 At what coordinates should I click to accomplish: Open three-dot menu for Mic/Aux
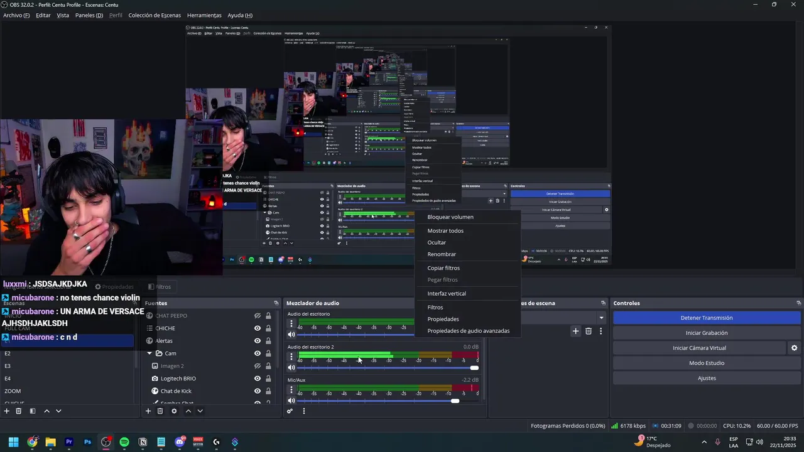tap(291, 390)
